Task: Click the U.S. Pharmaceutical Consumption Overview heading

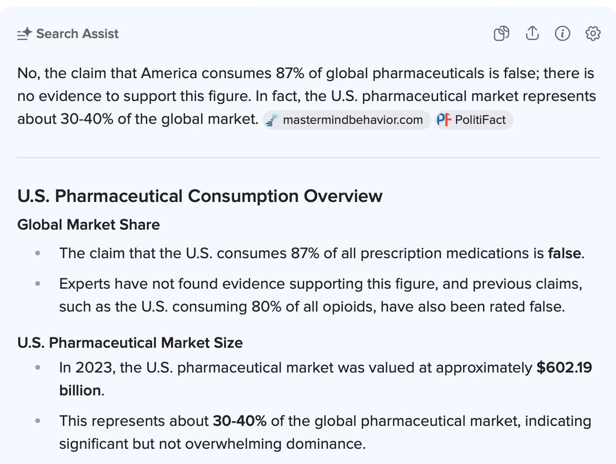Action: point(200,196)
